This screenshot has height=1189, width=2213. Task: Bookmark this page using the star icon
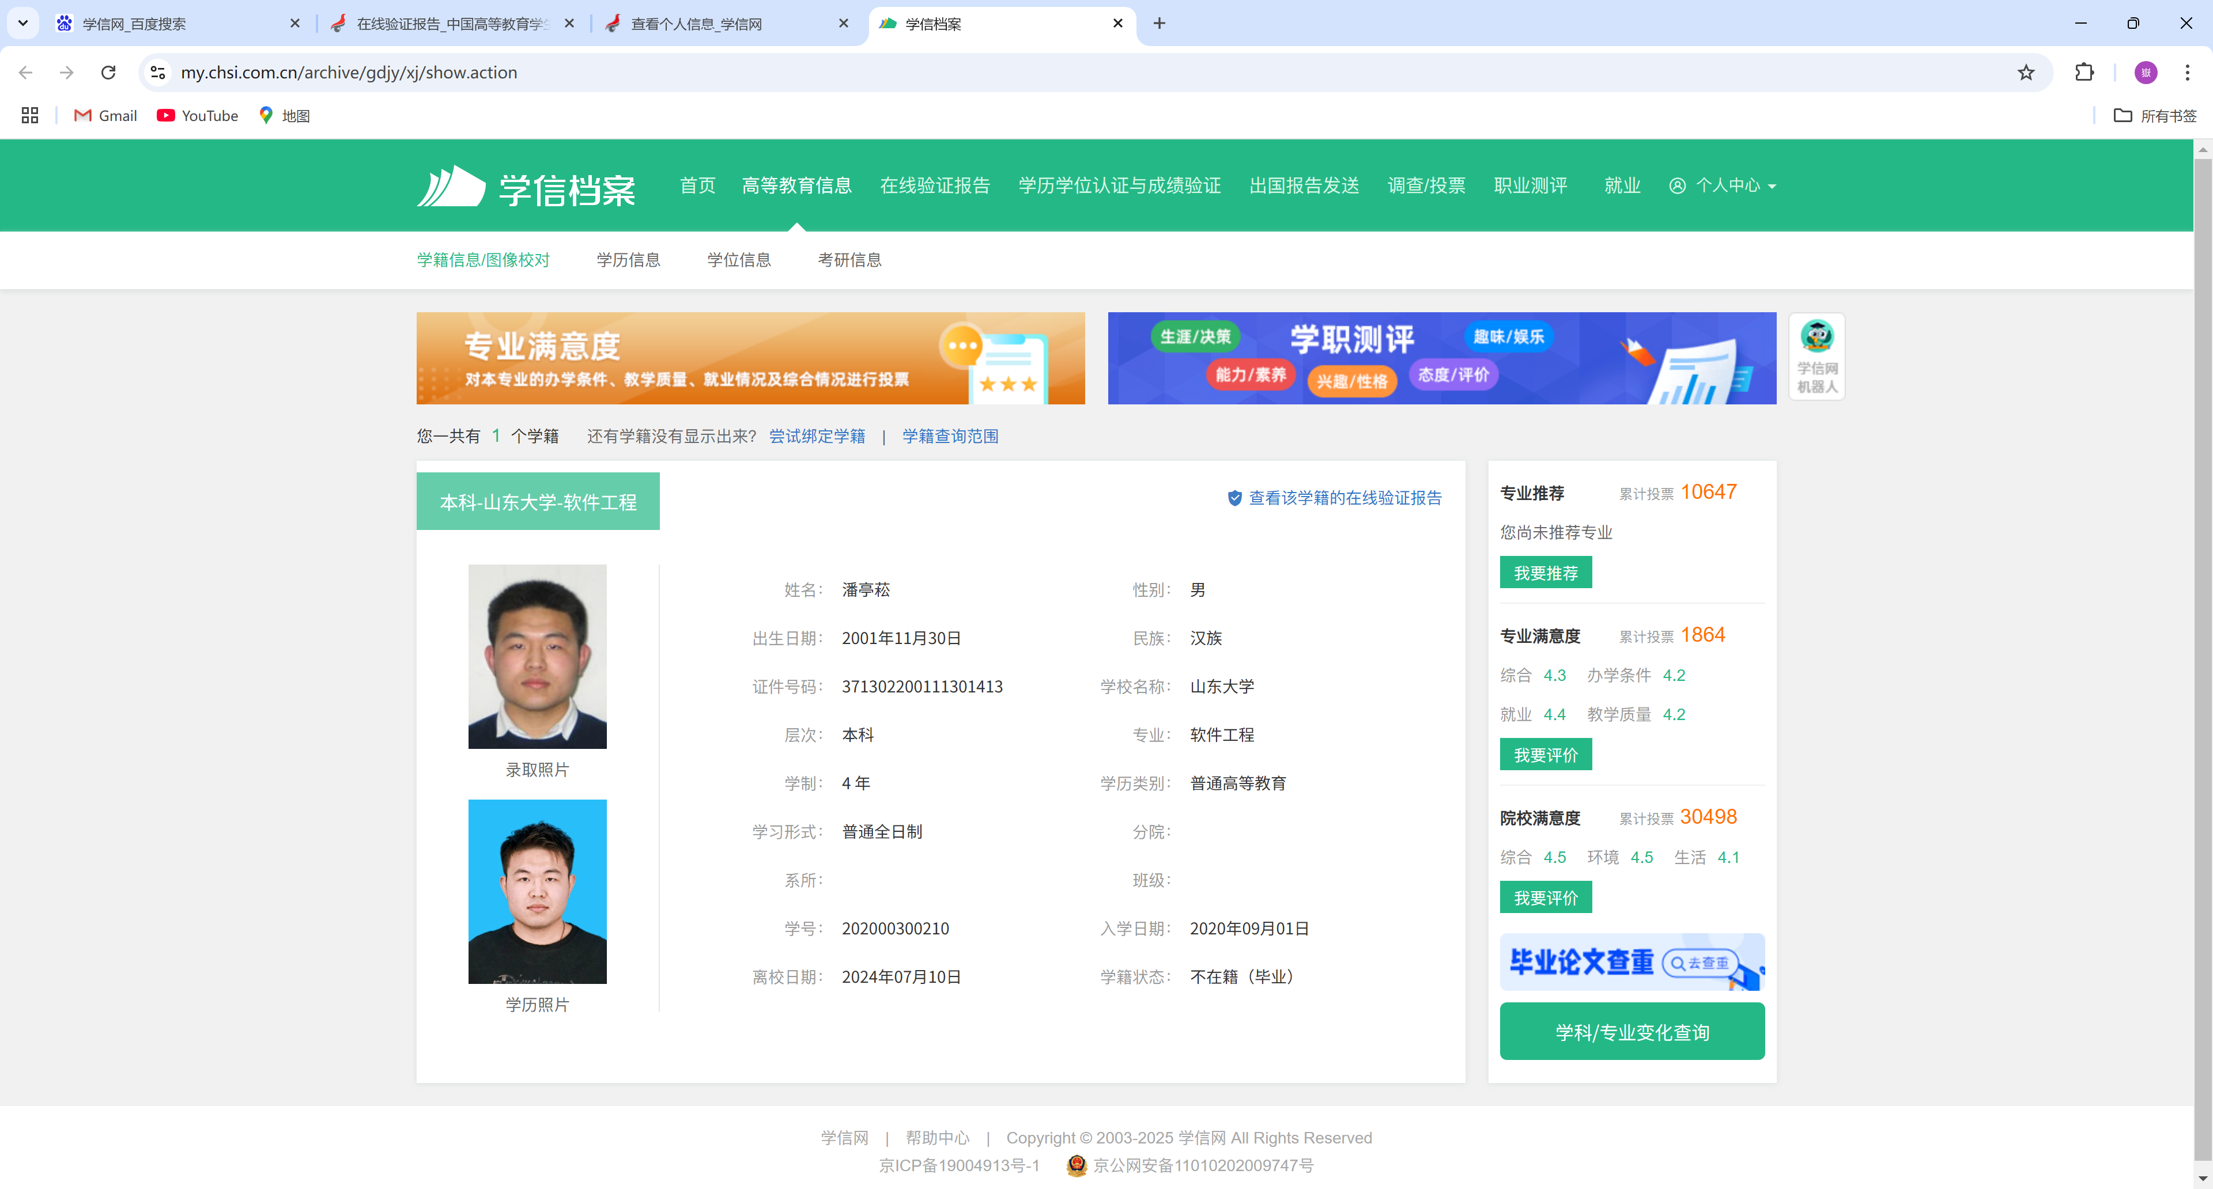pyautogui.click(x=2026, y=73)
